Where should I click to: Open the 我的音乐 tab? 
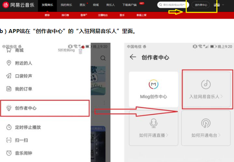pyautogui.click(x=66, y=5)
